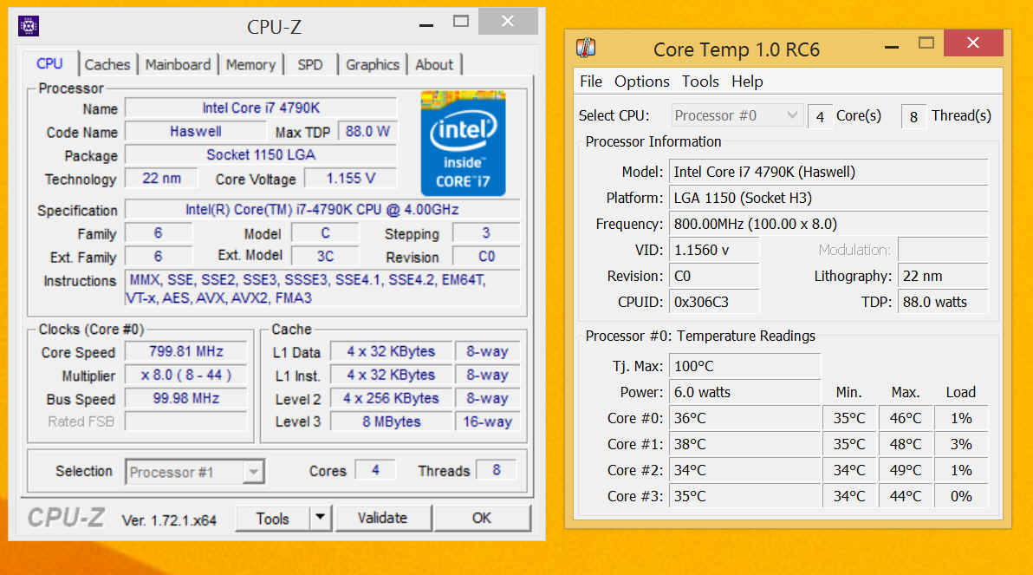The height and width of the screenshot is (575, 1033).
Task: Click the empty Modulation field in Core Temp
Action: (x=943, y=250)
